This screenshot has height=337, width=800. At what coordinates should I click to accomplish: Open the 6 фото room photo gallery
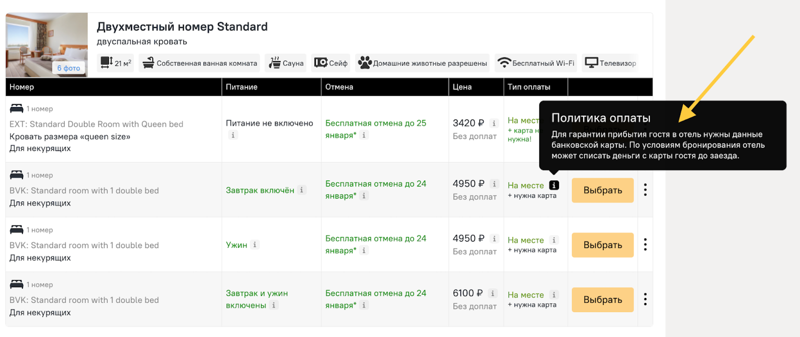click(x=68, y=68)
